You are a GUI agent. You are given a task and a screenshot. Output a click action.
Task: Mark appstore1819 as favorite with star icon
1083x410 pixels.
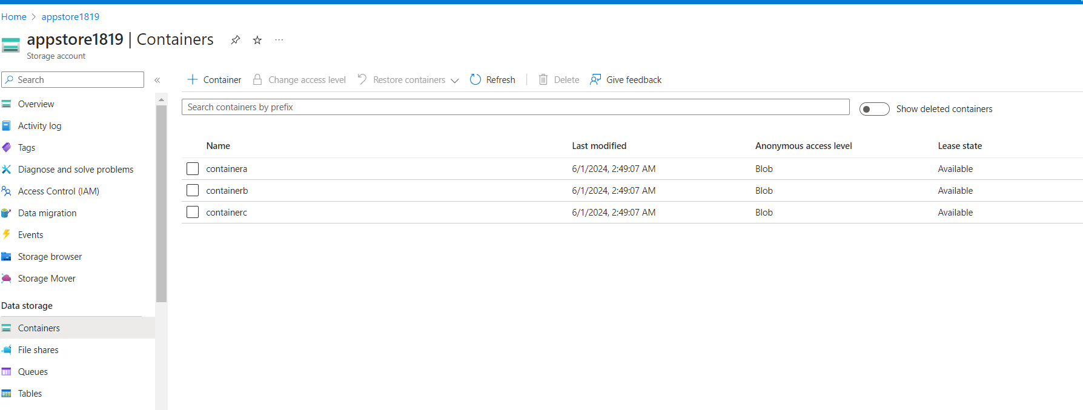pyautogui.click(x=257, y=40)
